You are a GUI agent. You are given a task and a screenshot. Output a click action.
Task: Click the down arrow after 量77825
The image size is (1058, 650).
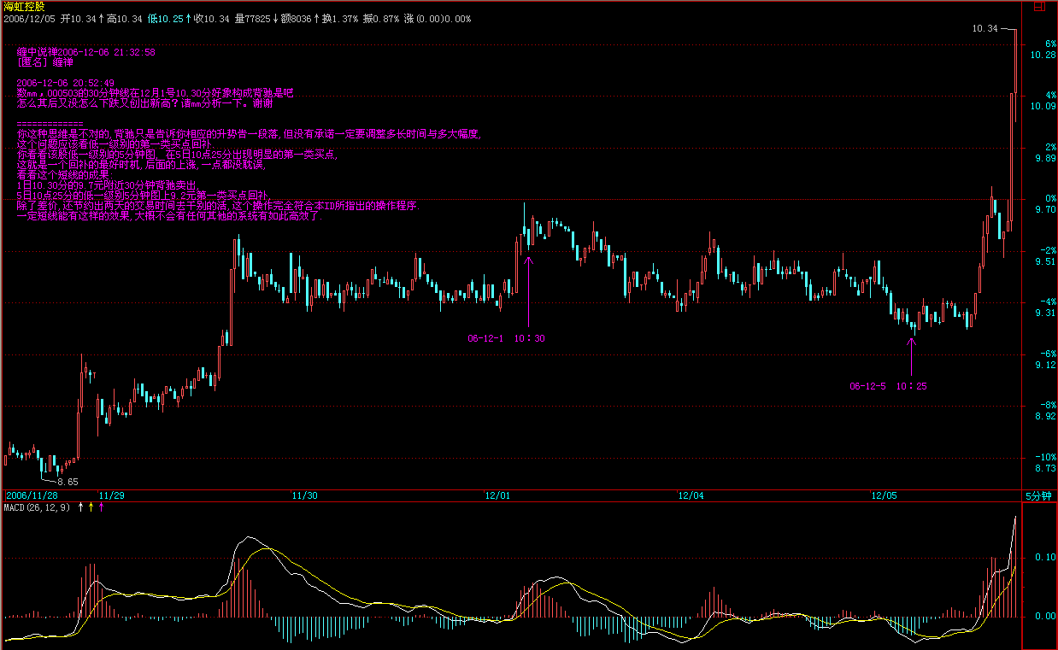[275, 19]
